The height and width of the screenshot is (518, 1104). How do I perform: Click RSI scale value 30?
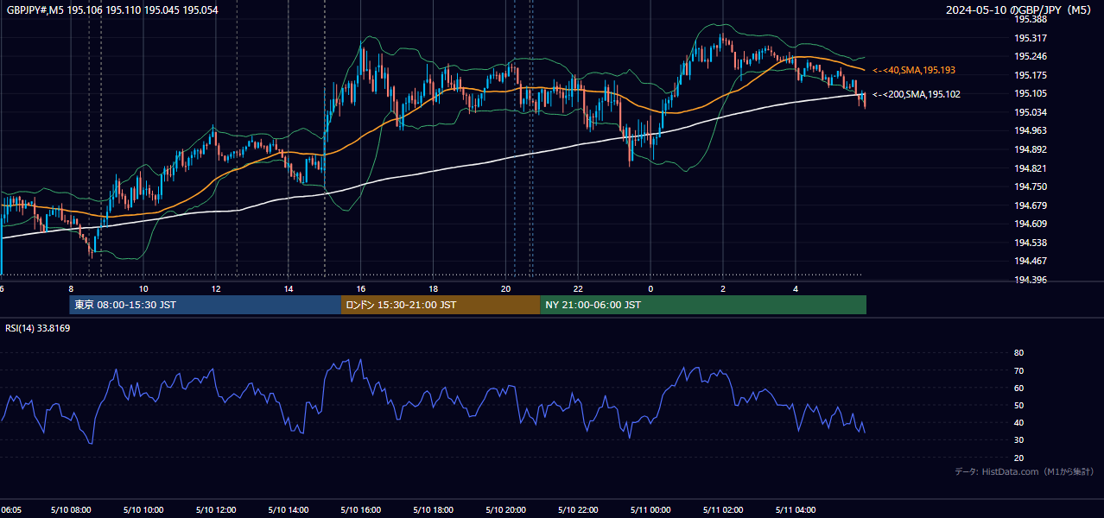1018,441
